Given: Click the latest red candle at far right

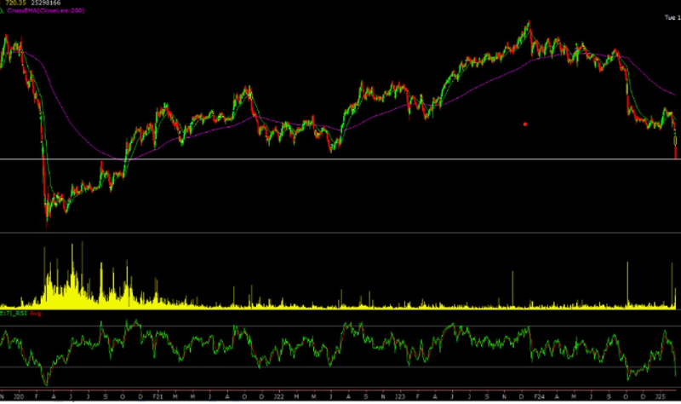Looking at the screenshot, I should click(676, 149).
